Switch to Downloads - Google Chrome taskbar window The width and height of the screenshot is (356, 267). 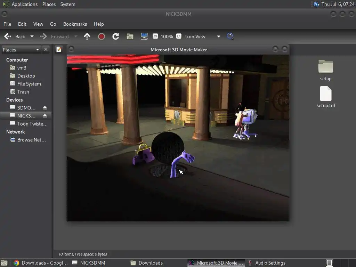tap(41, 263)
